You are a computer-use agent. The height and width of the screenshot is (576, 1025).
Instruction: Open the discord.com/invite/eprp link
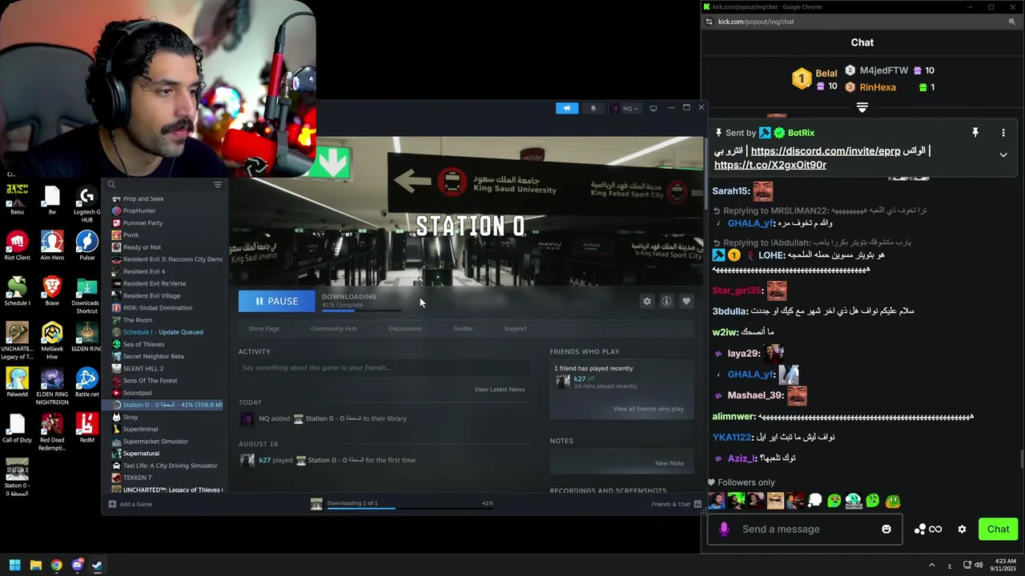826,151
